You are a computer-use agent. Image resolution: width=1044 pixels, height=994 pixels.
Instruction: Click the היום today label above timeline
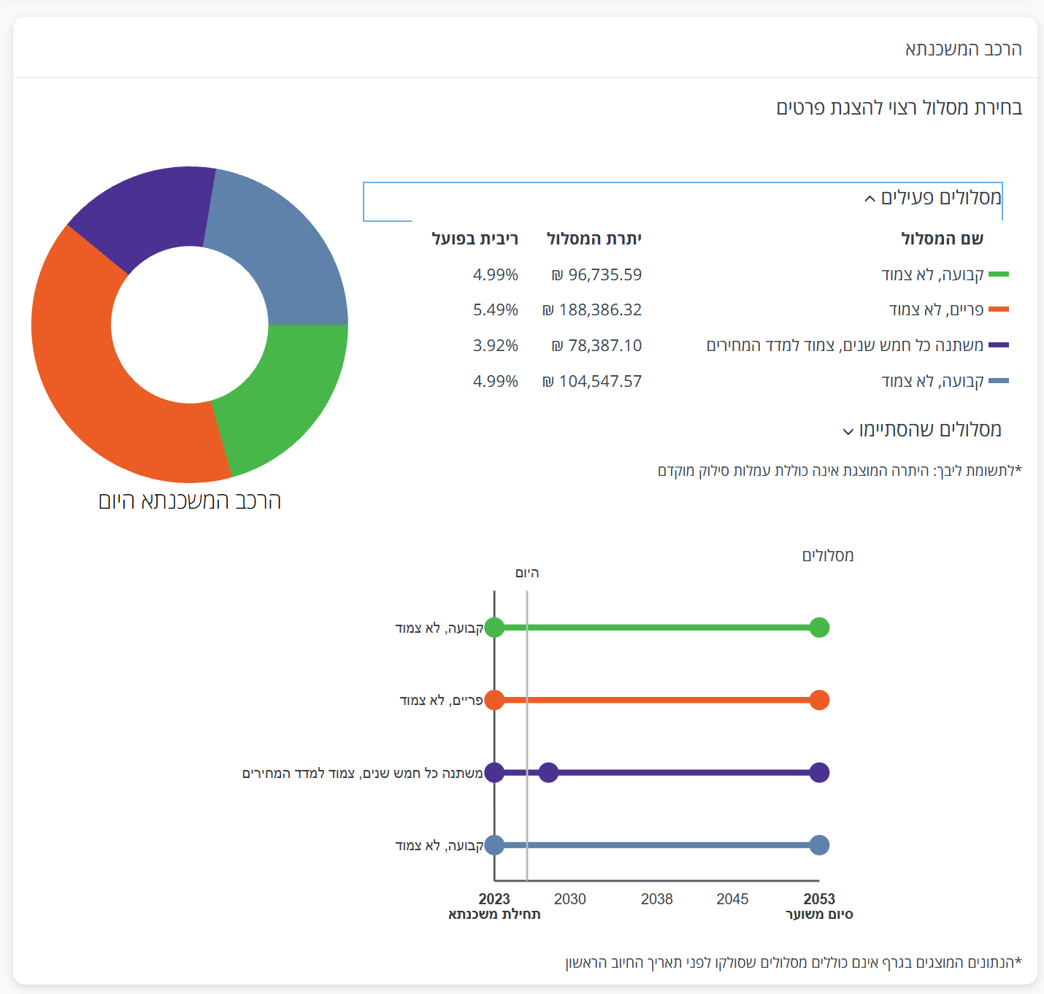click(x=527, y=573)
